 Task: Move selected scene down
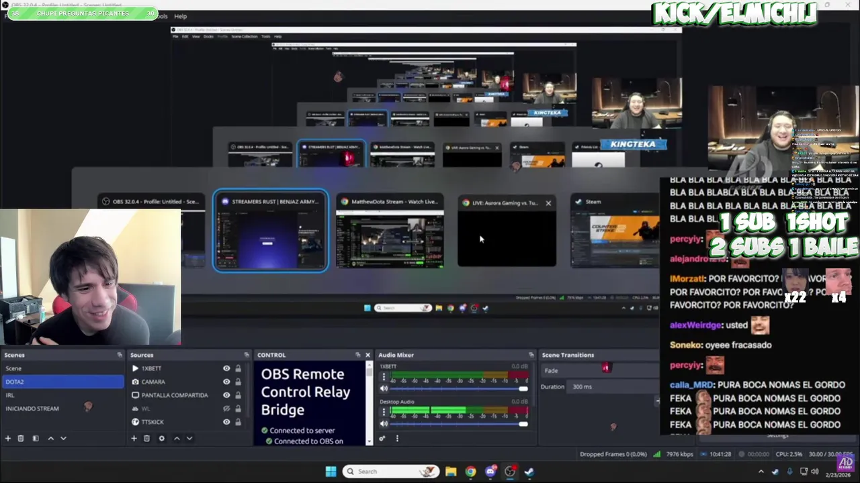click(63, 438)
